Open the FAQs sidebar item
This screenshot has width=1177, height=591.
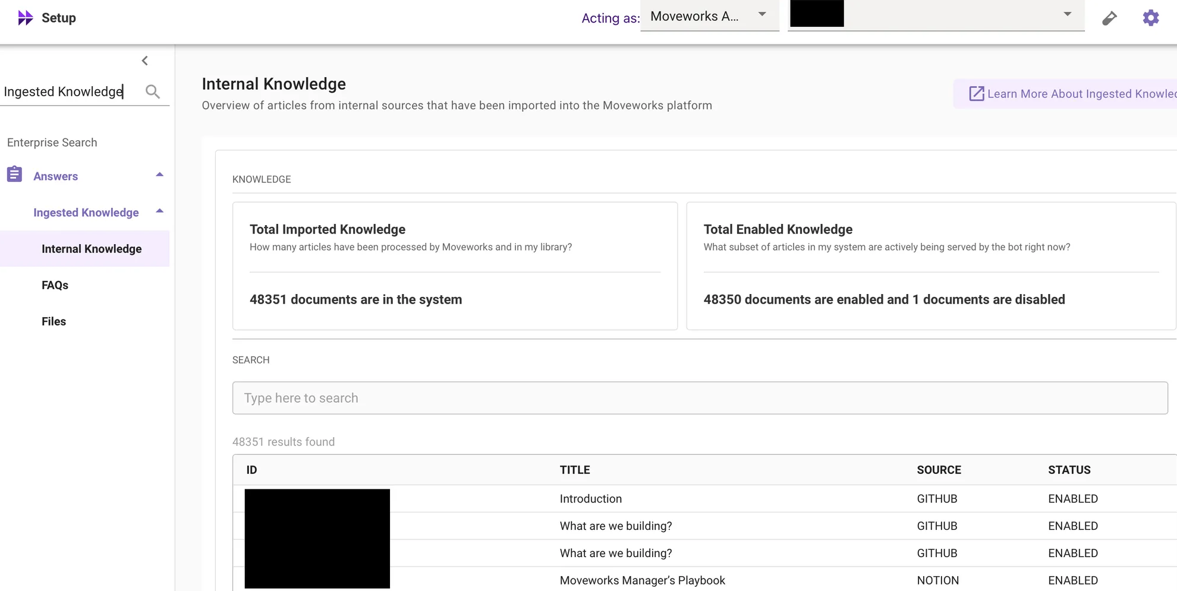tap(55, 285)
